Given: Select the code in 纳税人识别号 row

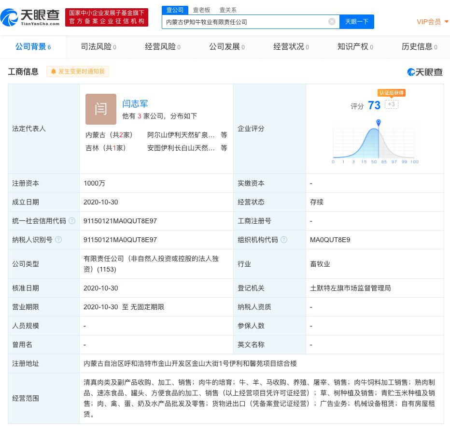Looking at the screenshot, I should click(x=120, y=240).
